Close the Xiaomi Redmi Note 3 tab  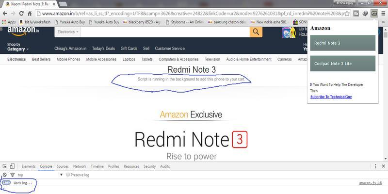[54, 4]
